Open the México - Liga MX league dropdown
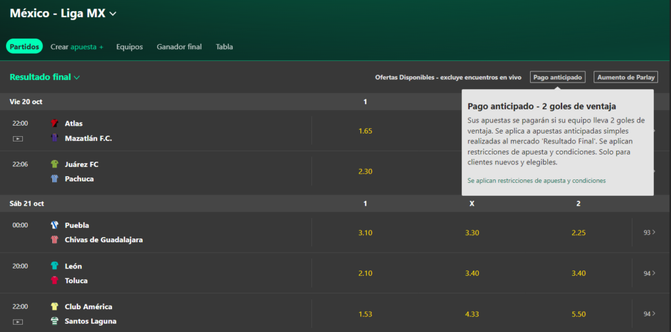Image resolution: width=671 pixels, height=332 pixels. (63, 13)
